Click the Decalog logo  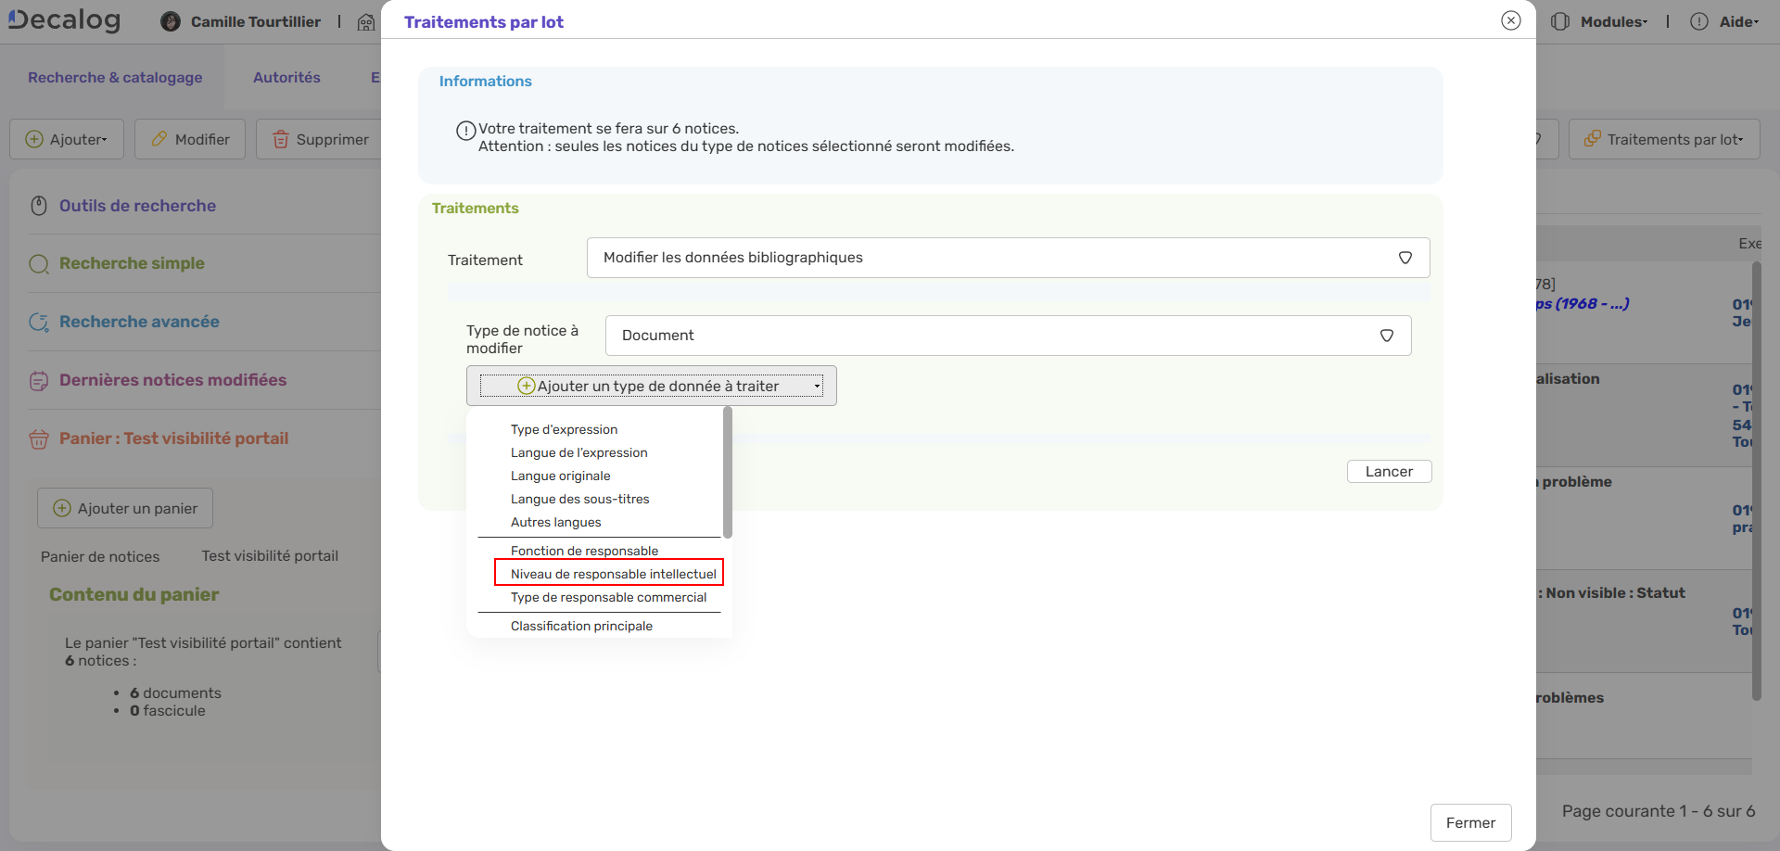63,20
